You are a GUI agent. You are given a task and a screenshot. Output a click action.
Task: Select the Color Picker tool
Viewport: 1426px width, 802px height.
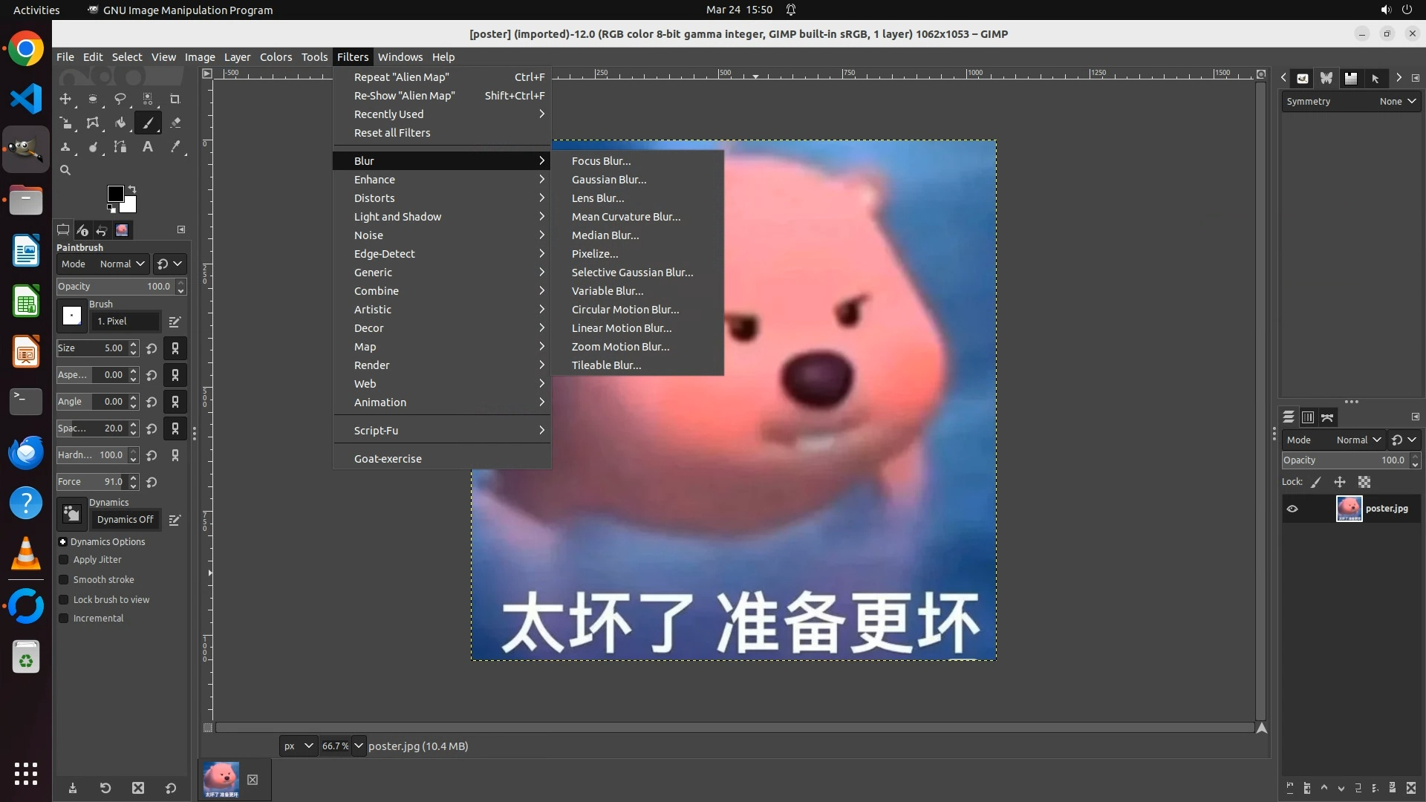coord(175,147)
